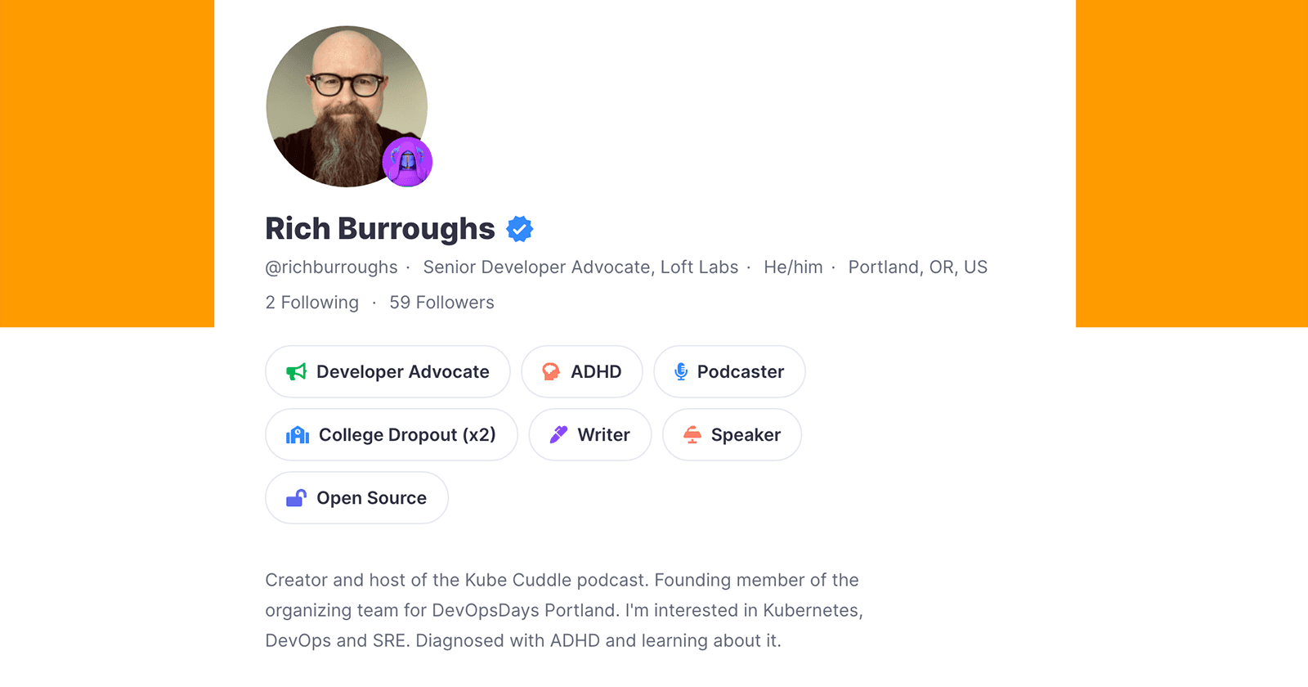Click the red head ADHD badge icon
The height and width of the screenshot is (687, 1308).
point(551,371)
